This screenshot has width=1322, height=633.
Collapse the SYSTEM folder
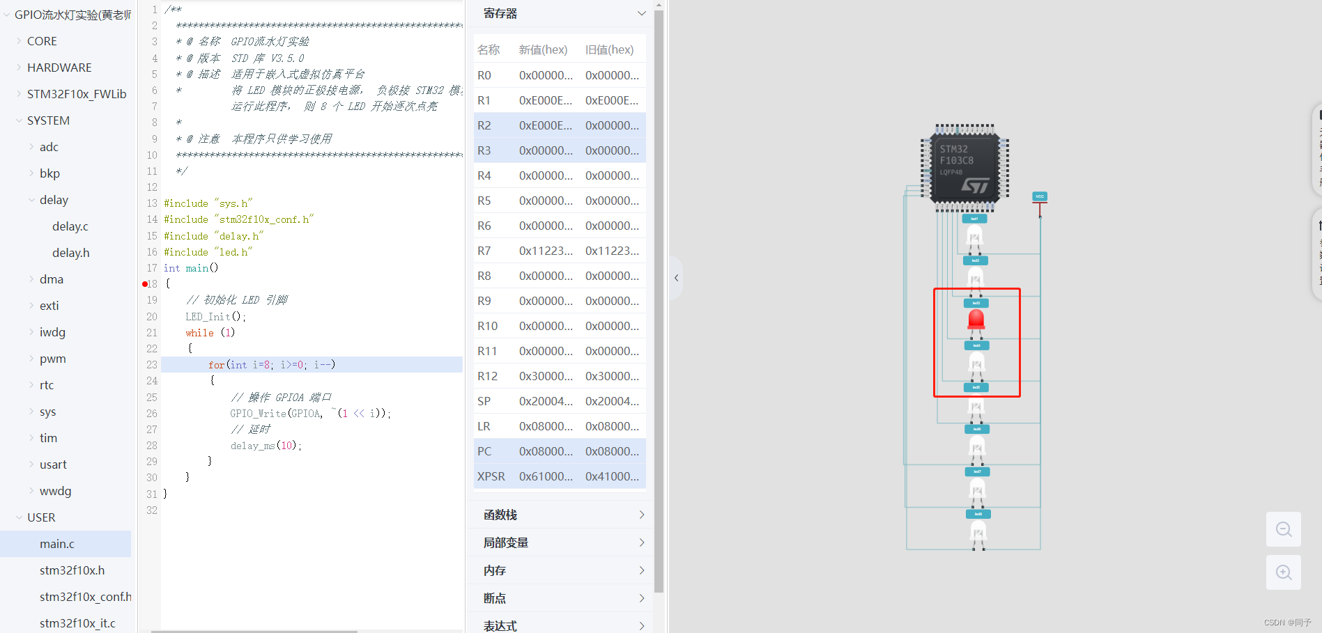(x=19, y=120)
